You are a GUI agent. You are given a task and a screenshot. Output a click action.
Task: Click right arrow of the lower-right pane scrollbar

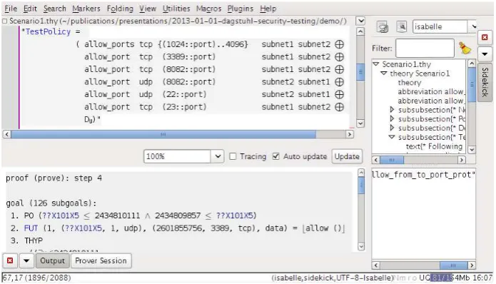pos(472,265)
